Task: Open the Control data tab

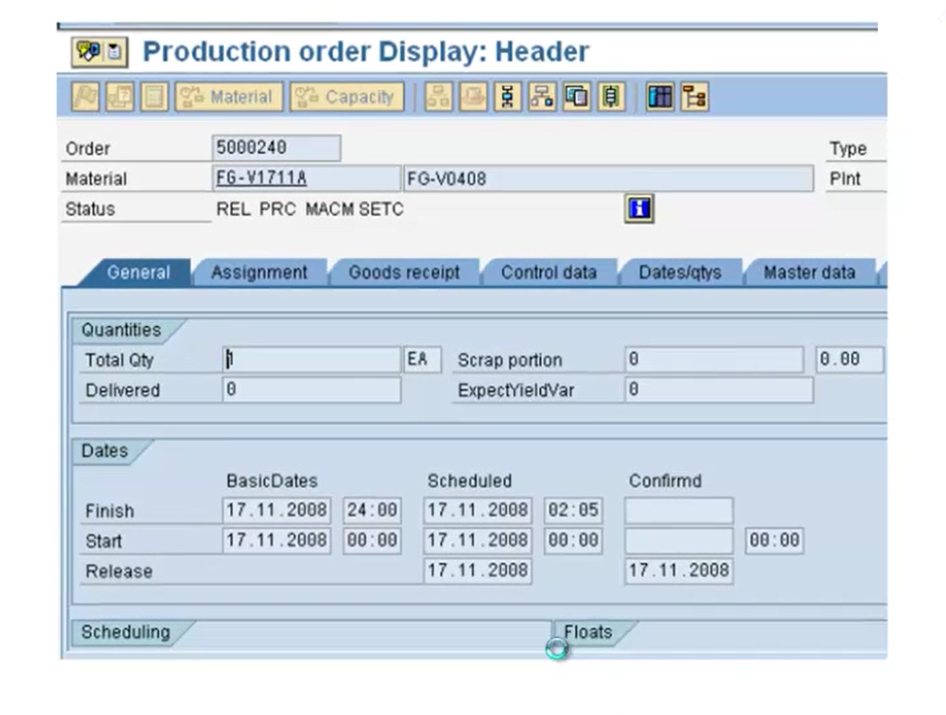Action: pyautogui.click(x=549, y=273)
